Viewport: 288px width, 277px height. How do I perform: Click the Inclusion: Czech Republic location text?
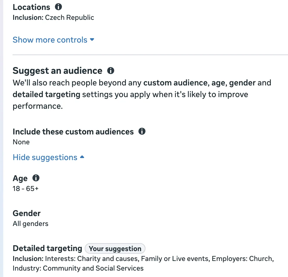click(x=53, y=17)
